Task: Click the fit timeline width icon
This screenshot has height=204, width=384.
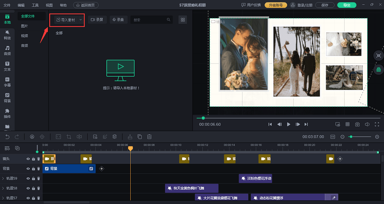Action: (x=333, y=137)
